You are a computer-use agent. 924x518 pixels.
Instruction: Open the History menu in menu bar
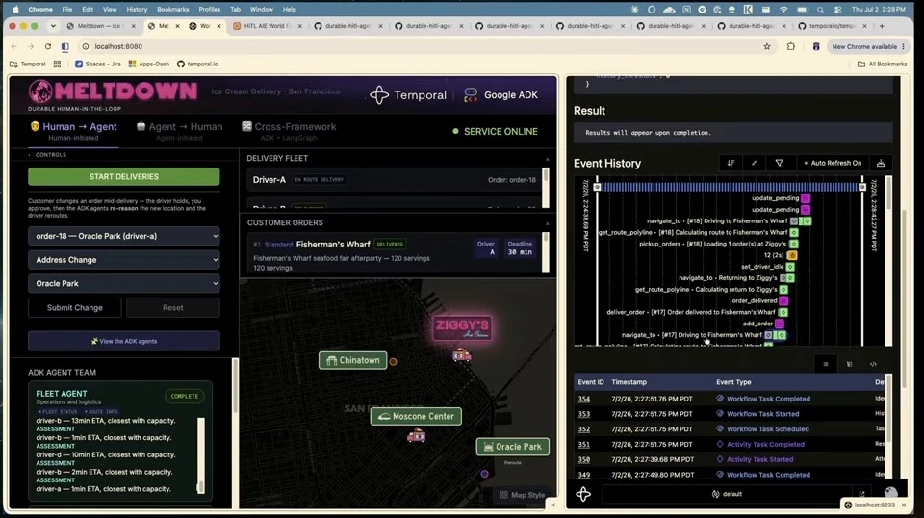[137, 10]
